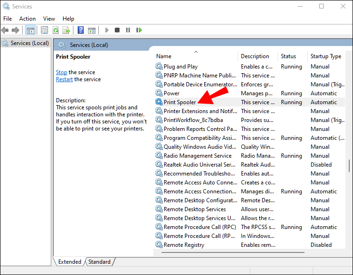Click the Forward arrow in the toolbar
This screenshot has height=275, width=353.
point(16,30)
